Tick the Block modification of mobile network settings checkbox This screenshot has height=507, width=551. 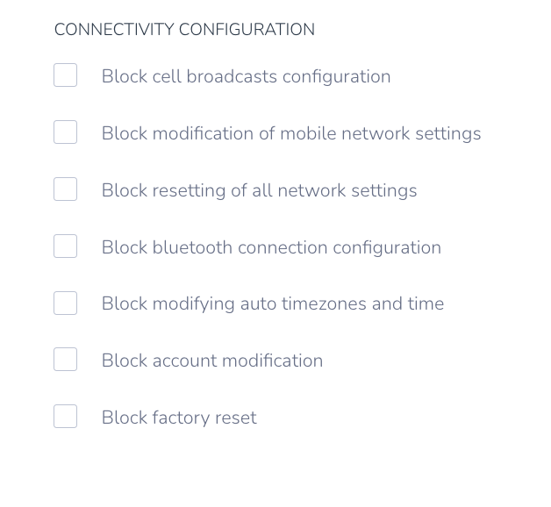(65, 132)
